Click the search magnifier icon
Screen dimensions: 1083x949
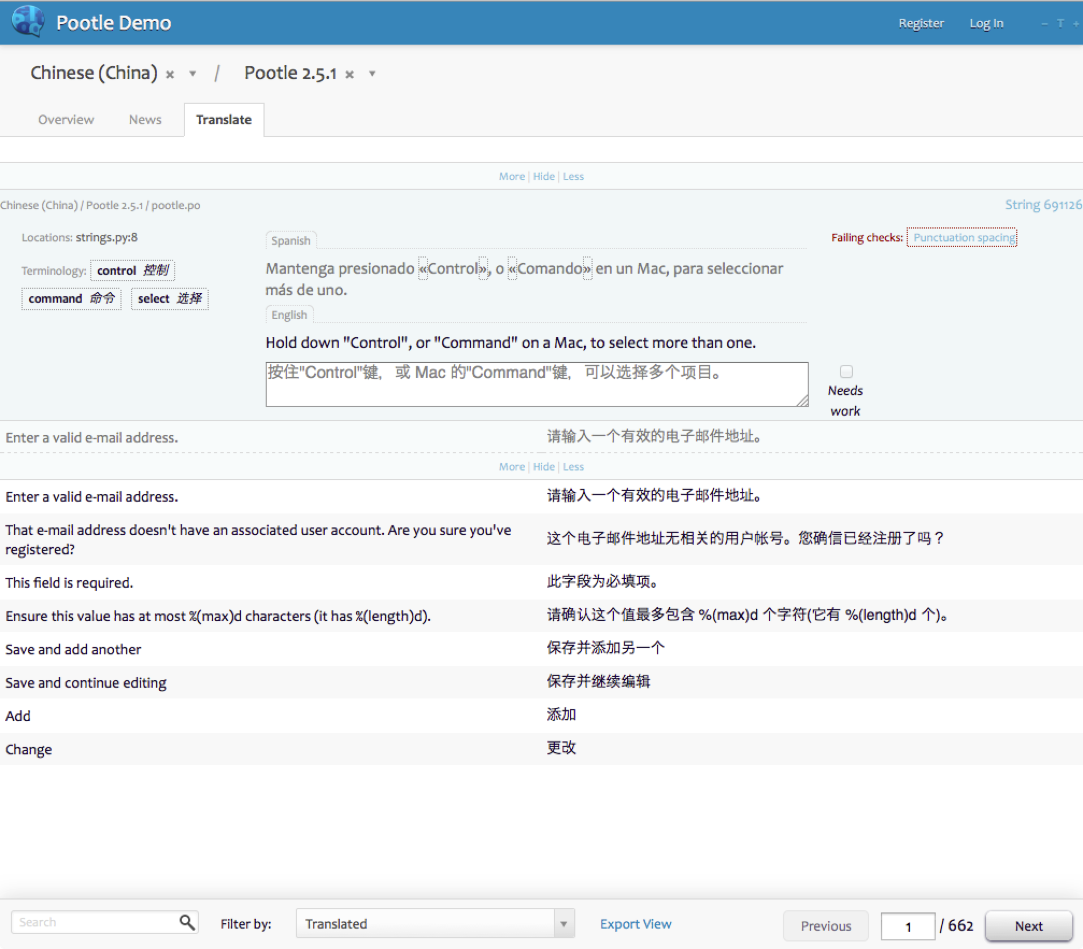tap(187, 922)
